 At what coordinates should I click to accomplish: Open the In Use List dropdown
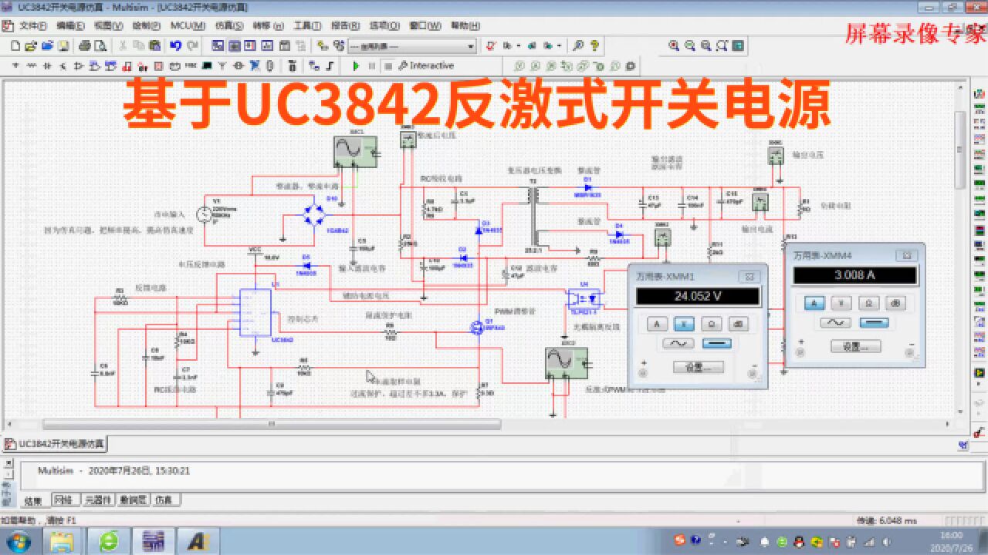point(469,46)
